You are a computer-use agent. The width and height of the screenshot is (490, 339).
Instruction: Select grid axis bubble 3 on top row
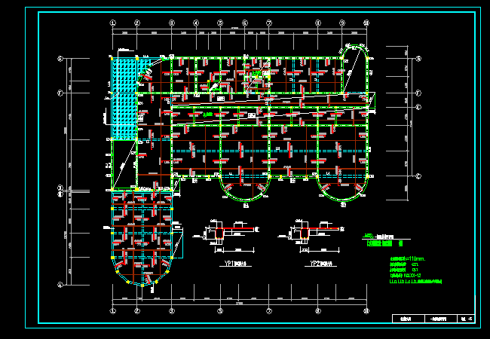click(171, 23)
